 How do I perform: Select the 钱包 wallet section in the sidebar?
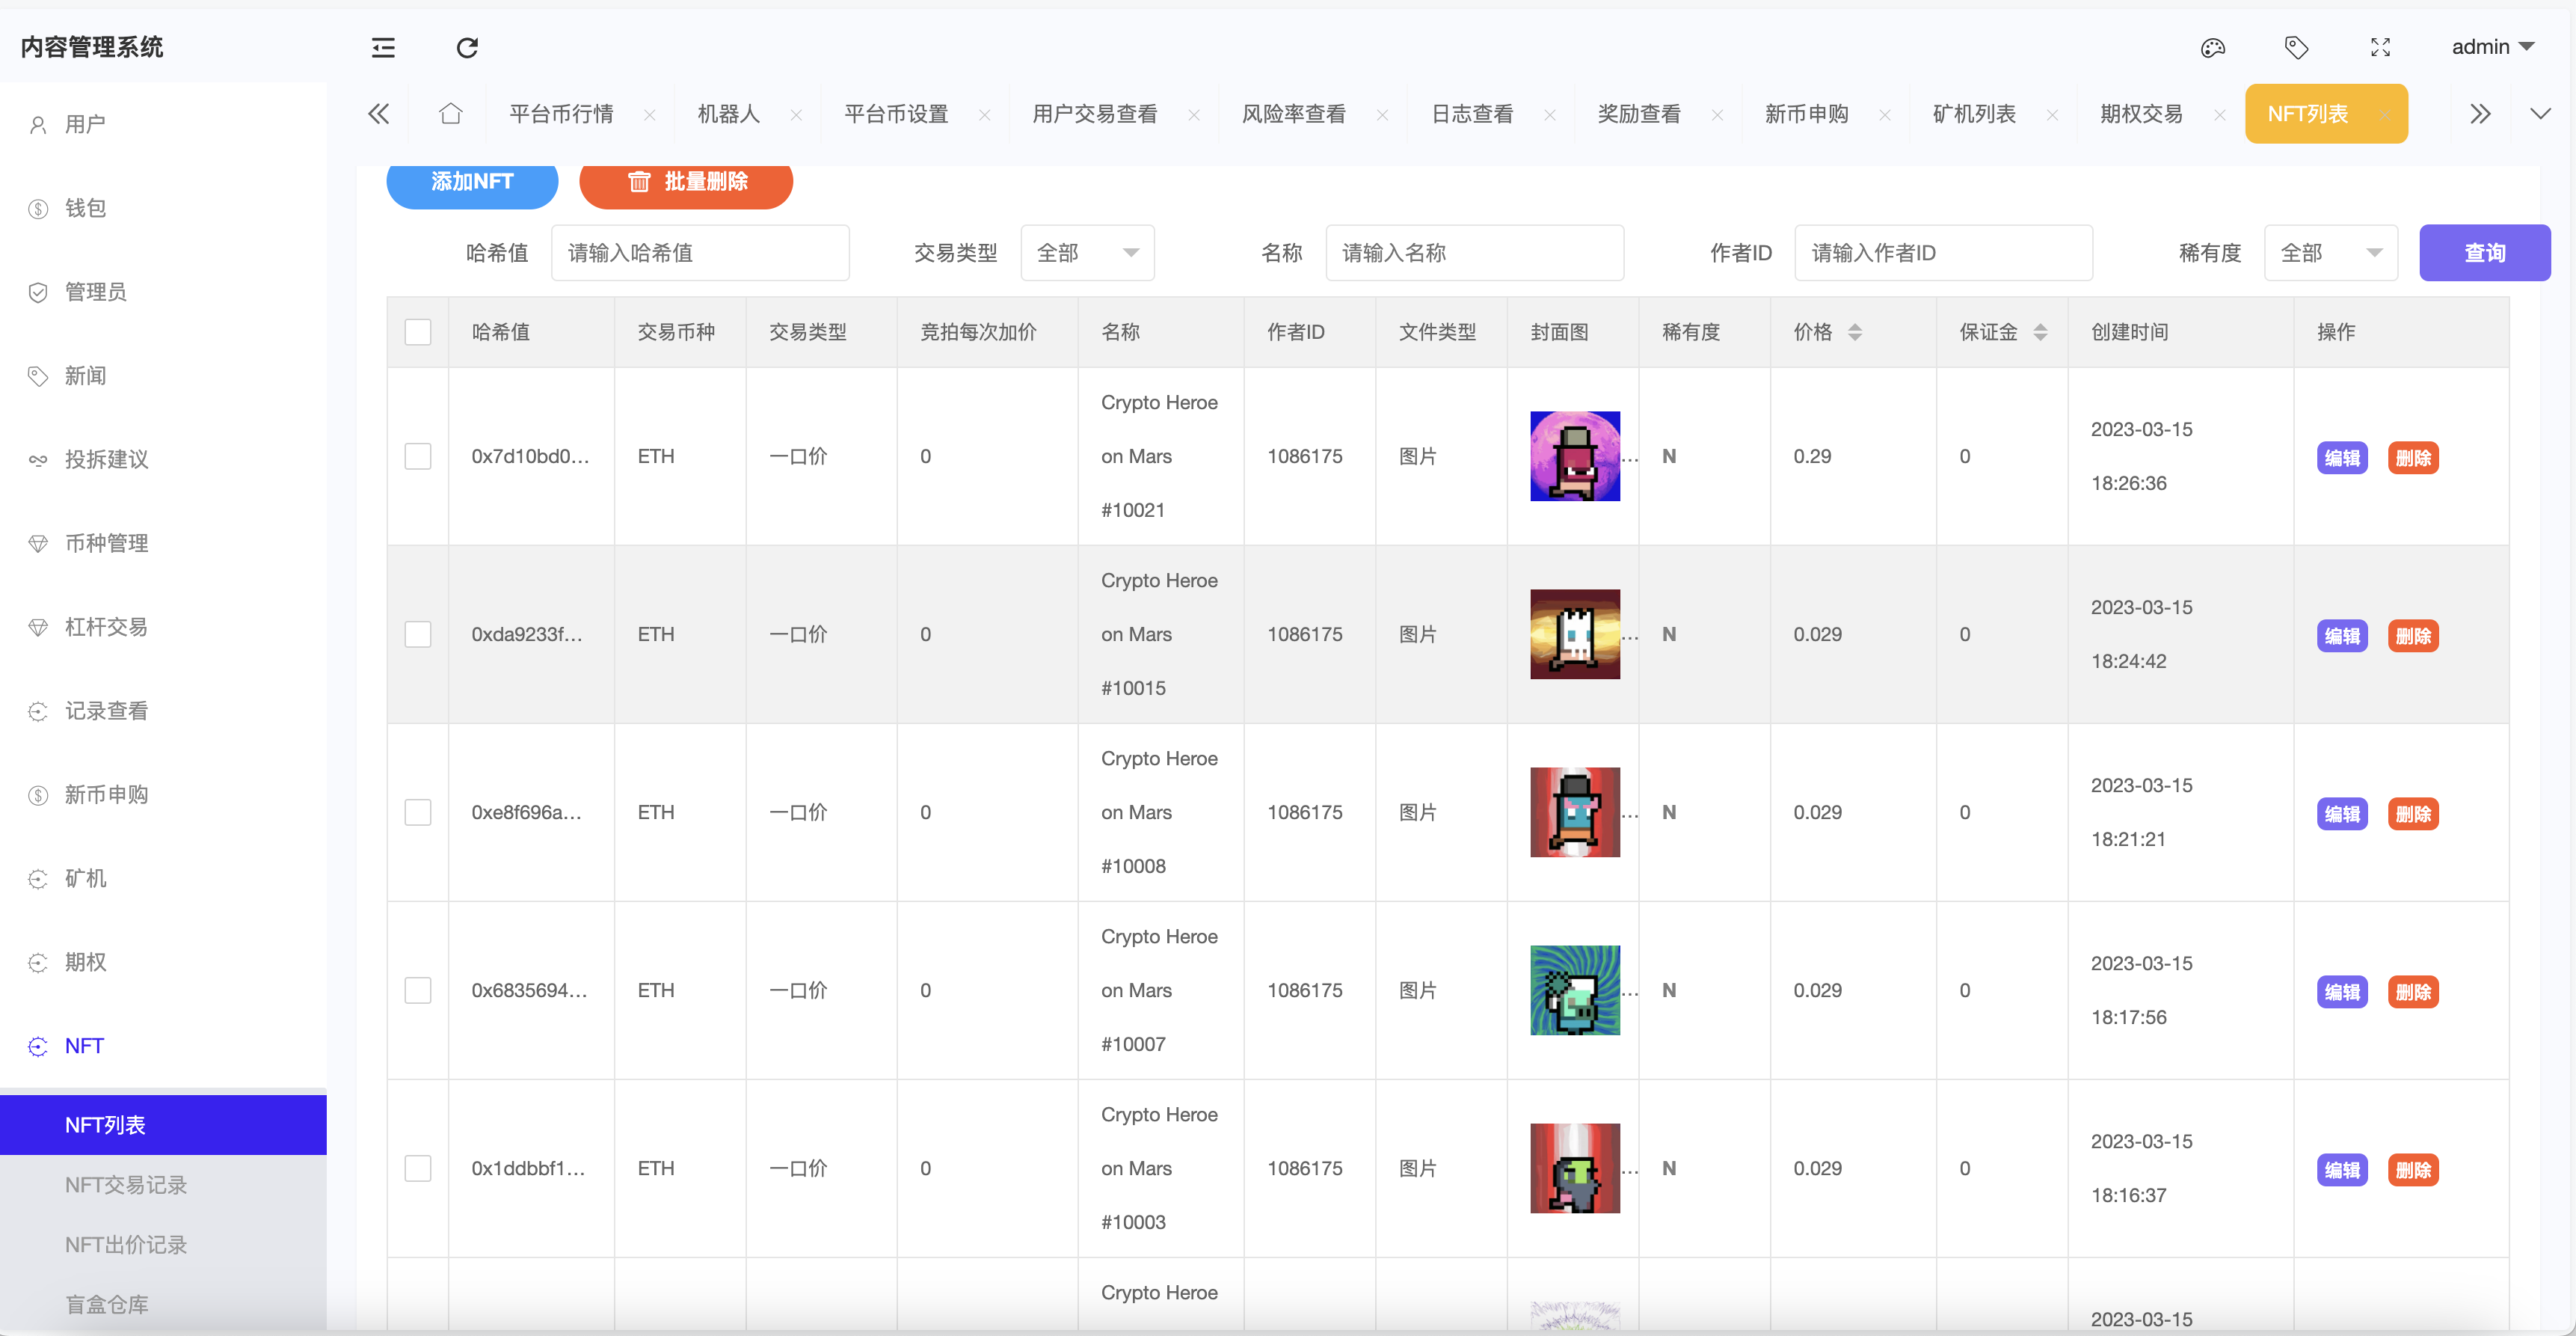click(83, 208)
